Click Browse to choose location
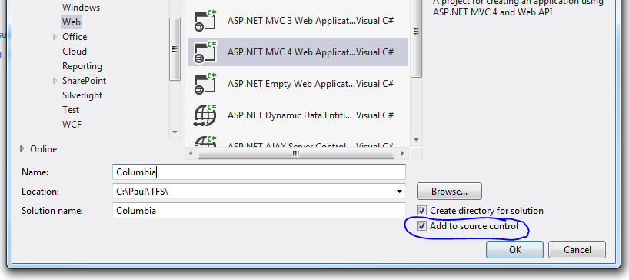This screenshot has width=629, height=280. click(449, 192)
